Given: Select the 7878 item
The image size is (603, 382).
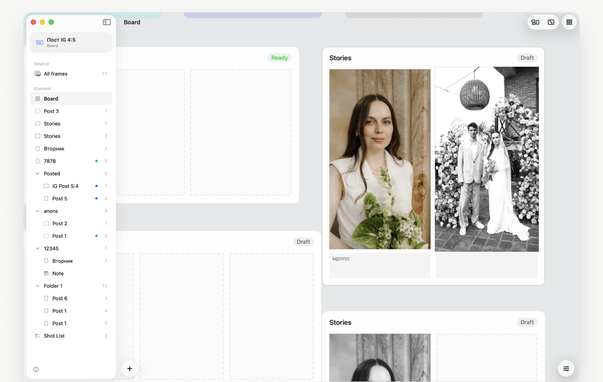Looking at the screenshot, I should coord(71,161).
